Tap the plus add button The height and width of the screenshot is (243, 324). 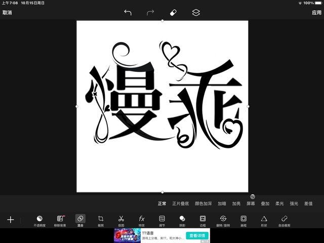[11, 220]
